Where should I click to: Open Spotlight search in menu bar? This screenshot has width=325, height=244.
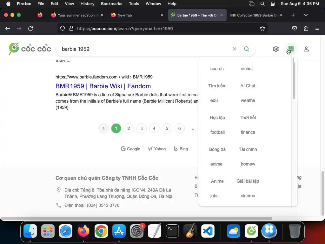point(262,4)
